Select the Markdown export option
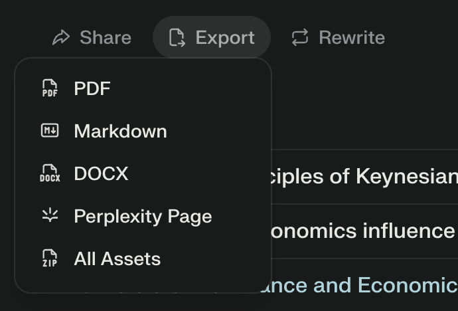 [x=120, y=131]
